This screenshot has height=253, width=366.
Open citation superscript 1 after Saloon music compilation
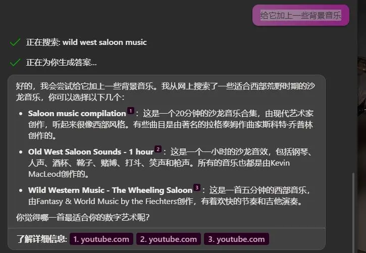click(x=131, y=111)
